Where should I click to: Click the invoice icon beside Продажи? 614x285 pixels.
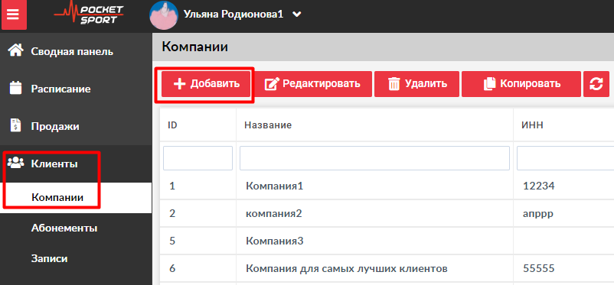click(15, 126)
